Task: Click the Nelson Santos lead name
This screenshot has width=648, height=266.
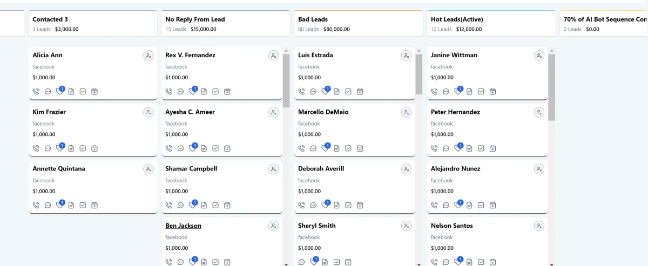Action: [x=451, y=226]
